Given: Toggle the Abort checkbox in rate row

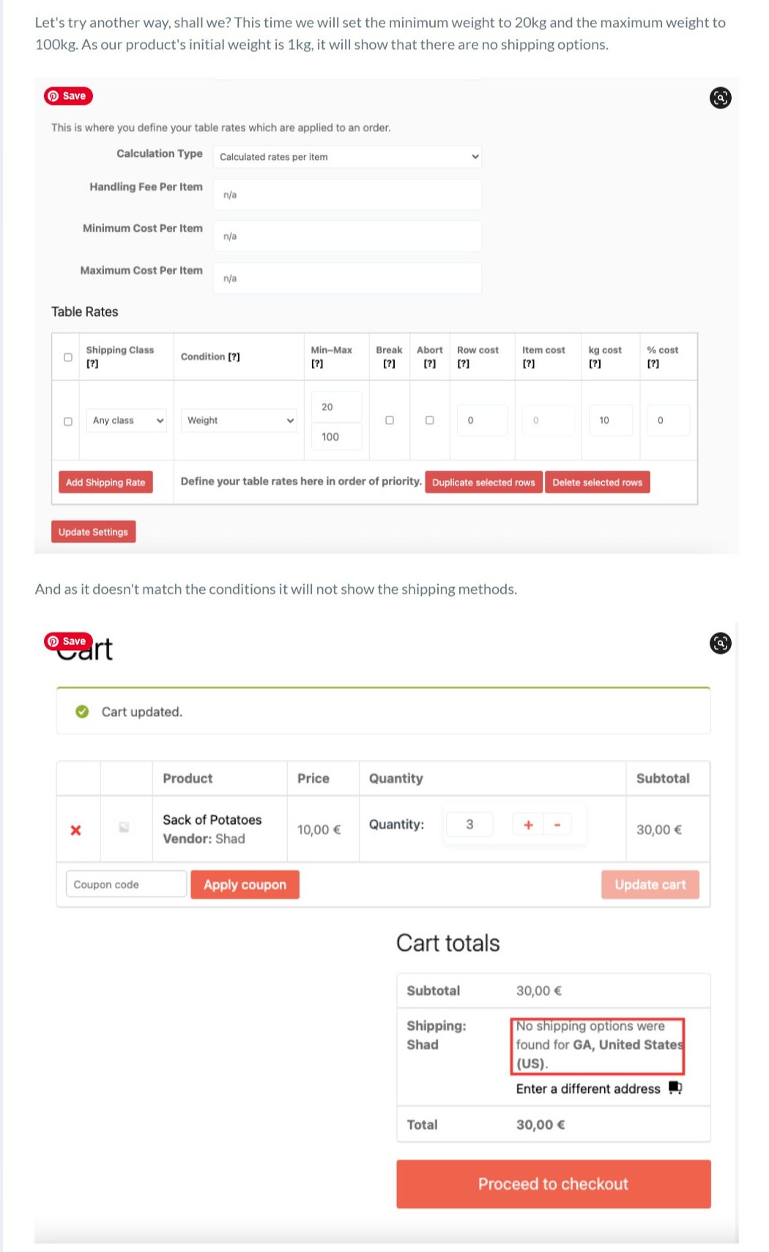Looking at the screenshot, I should click(x=430, y=420).
